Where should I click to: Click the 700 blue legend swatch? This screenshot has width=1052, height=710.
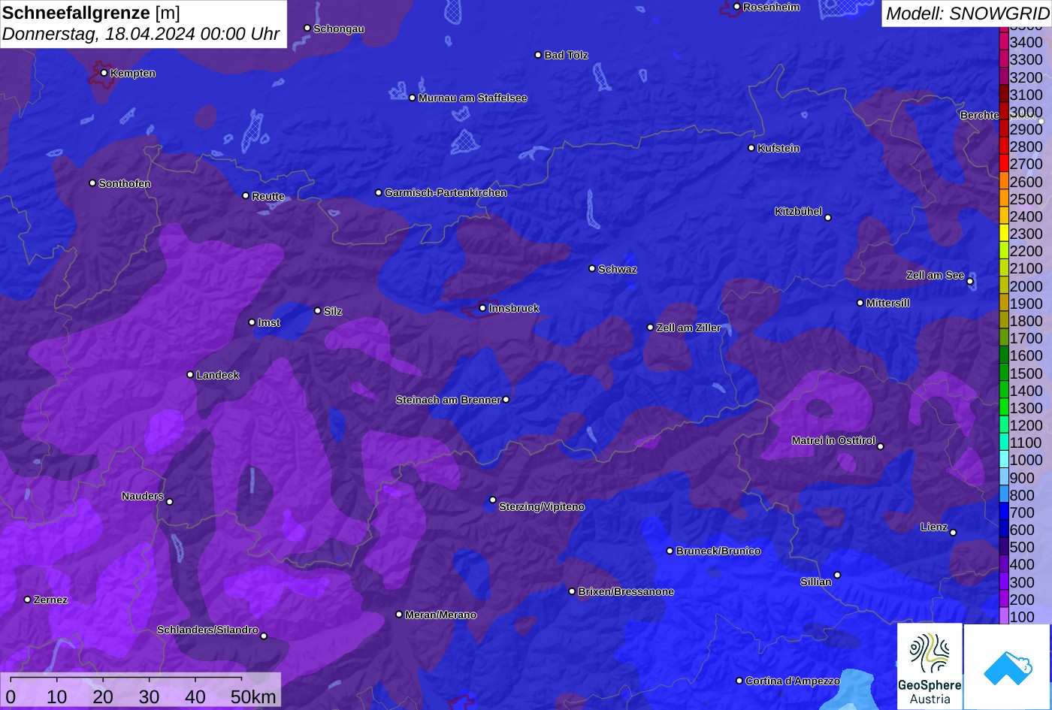[x=1004, y=512]
